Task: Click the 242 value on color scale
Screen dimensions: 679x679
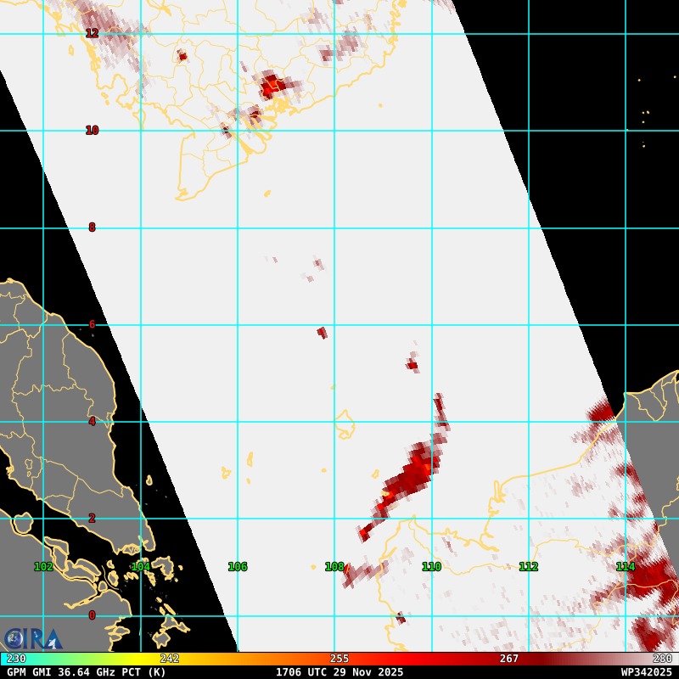Action: 169,659
